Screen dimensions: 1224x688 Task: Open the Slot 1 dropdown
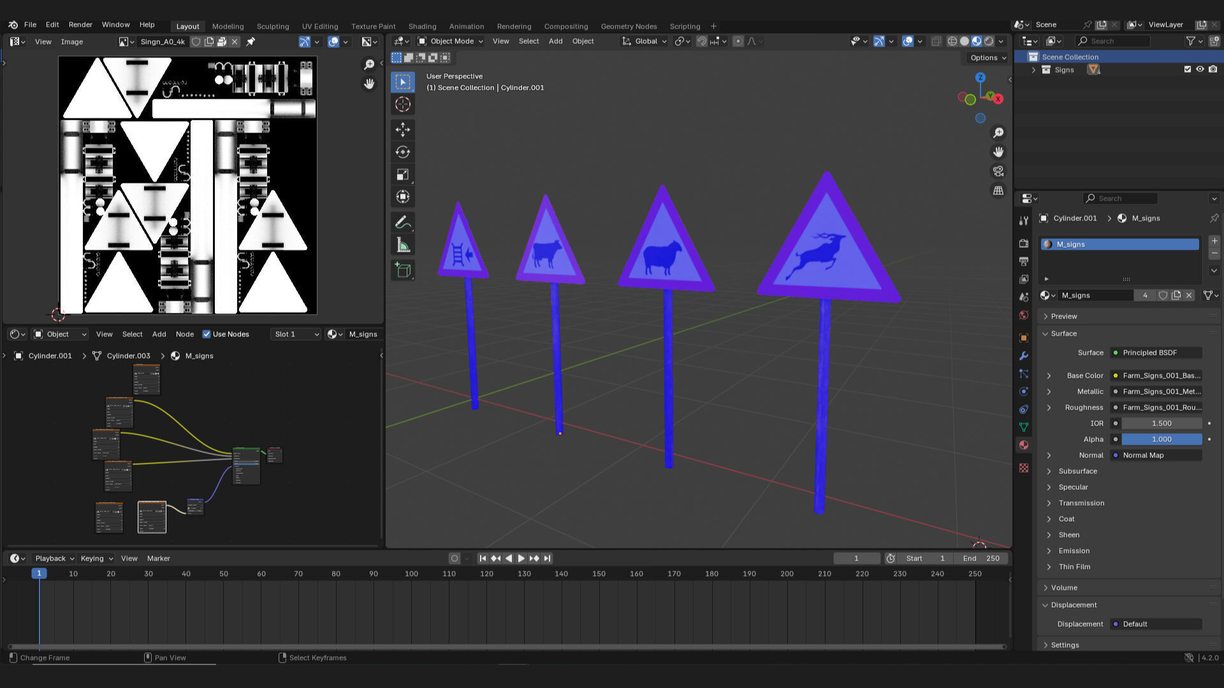296,334
